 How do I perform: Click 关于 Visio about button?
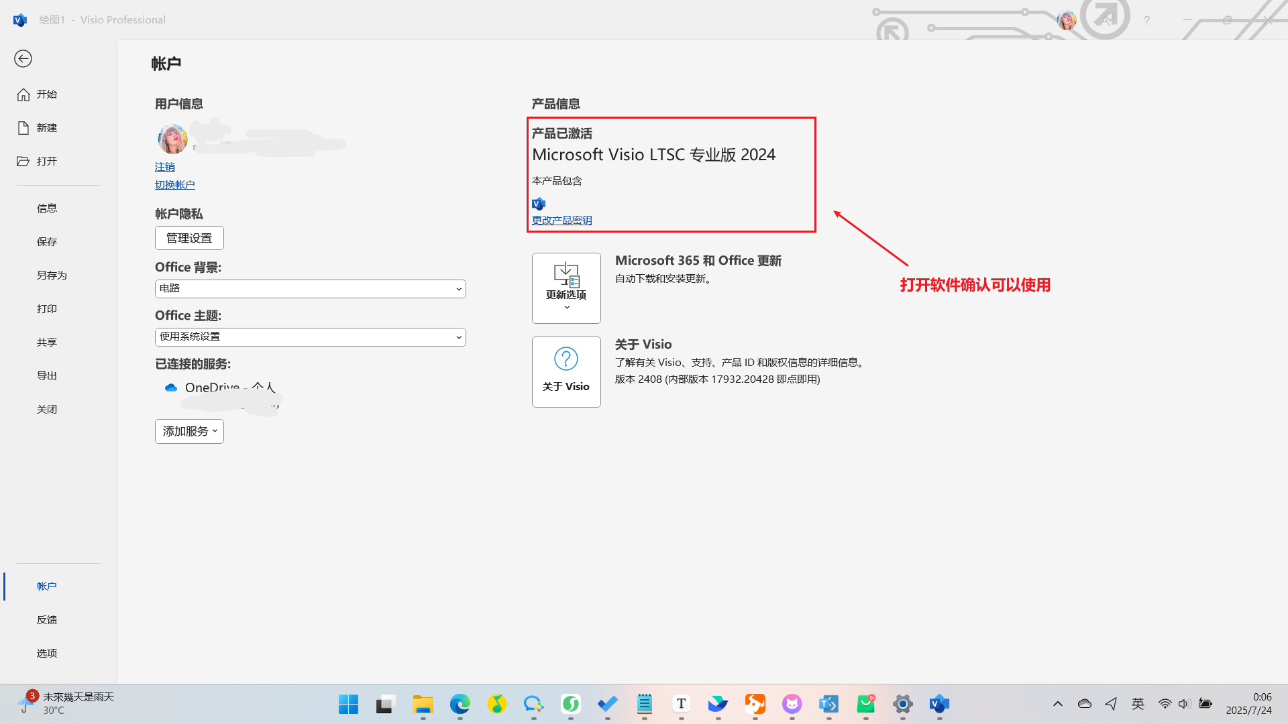(566, 371)
